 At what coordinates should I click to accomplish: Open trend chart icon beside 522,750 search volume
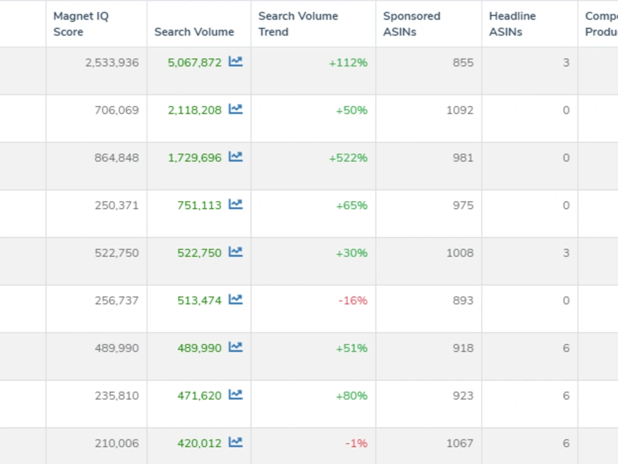pos(235,252)
